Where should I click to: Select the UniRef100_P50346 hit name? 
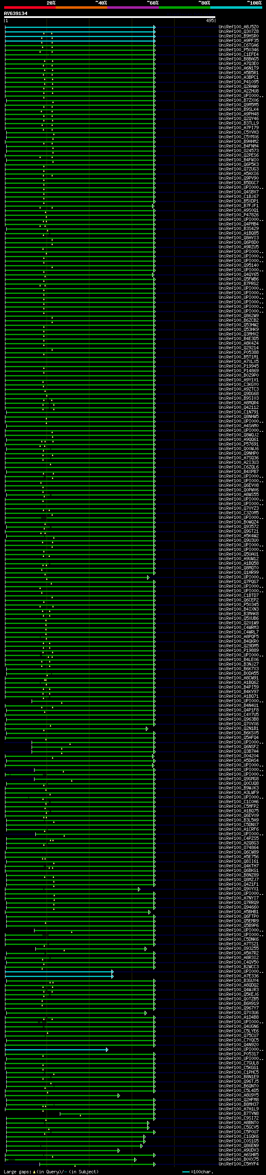[239, 50]
